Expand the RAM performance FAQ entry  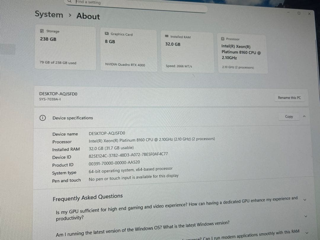click(307, 233)
